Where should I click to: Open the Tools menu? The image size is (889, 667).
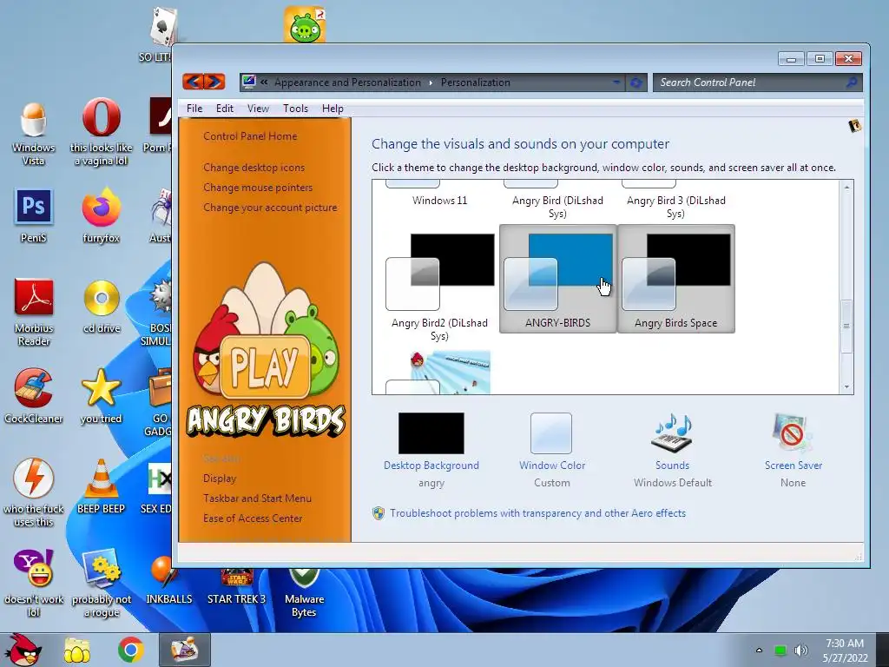click(295, 109)
